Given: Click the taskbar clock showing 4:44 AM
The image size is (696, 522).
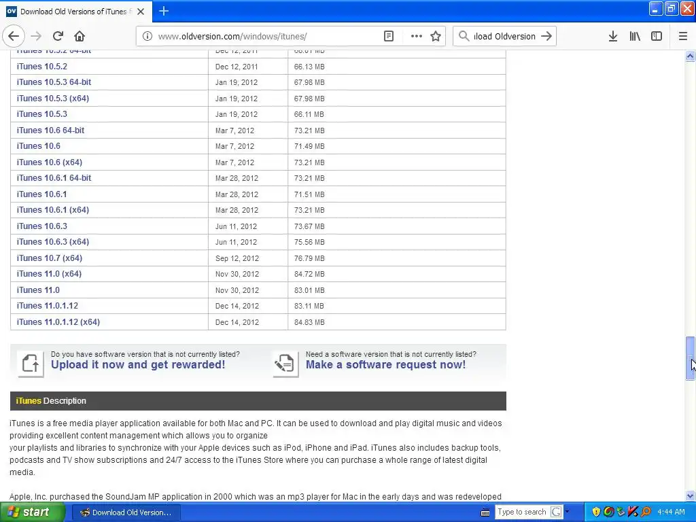Looking at the screenshot, I should [x=671, y=512].
